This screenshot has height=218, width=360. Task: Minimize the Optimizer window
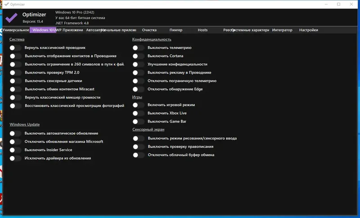pyautogui.click(x=326, y=4)
